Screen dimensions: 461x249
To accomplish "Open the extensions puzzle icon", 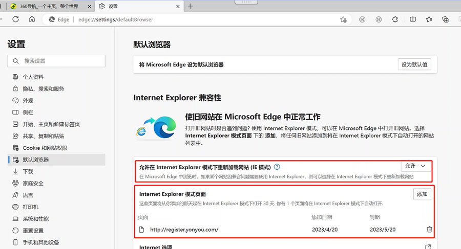I will pos(395,19).
